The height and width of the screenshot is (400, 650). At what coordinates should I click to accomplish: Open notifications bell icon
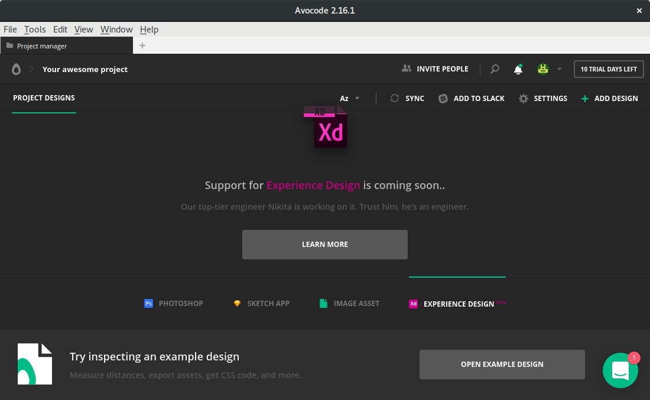pyautogui.click(x=518, y=69)
